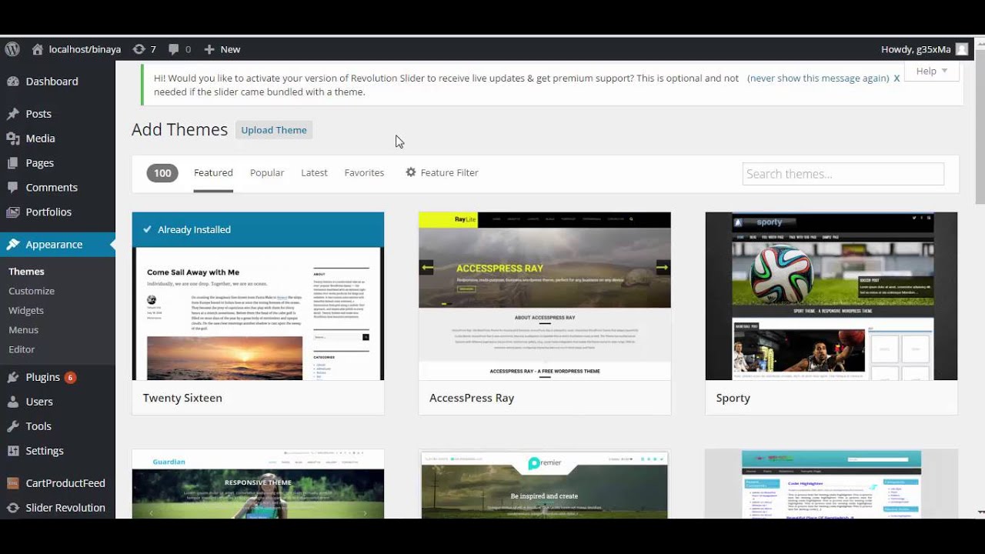Screen dimensions: 985x554
Task: Click the Users person icon
Action: pos(12,402)
